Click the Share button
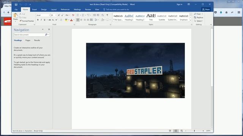Viewport: 243px width, 136px height. pos(206,9)
